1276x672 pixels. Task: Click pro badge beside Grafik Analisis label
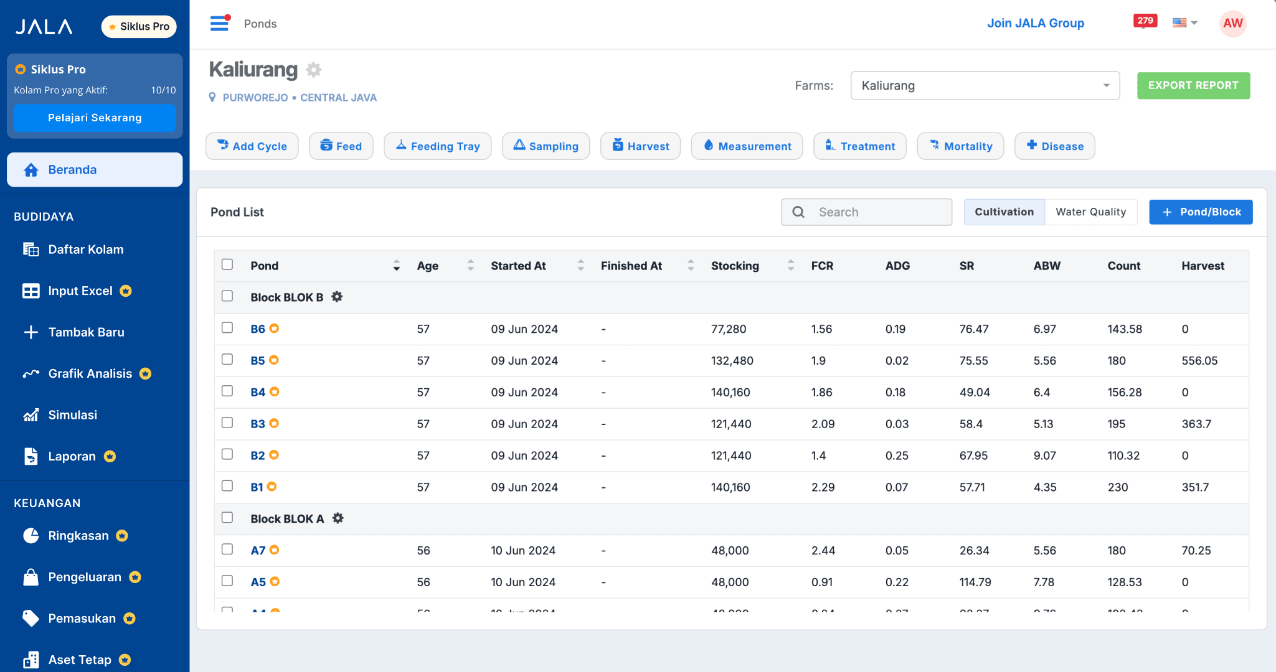(x=145, y=374)
